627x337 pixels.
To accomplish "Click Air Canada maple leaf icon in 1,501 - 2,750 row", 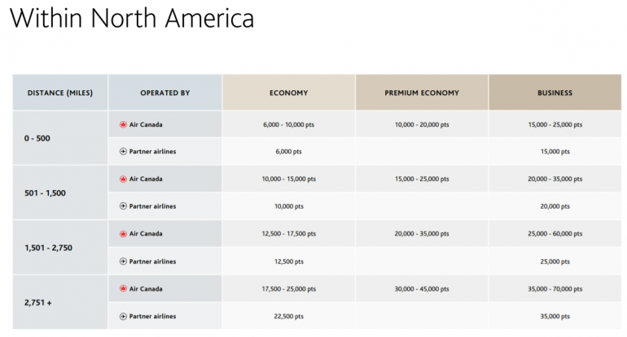I will point(124,234).
